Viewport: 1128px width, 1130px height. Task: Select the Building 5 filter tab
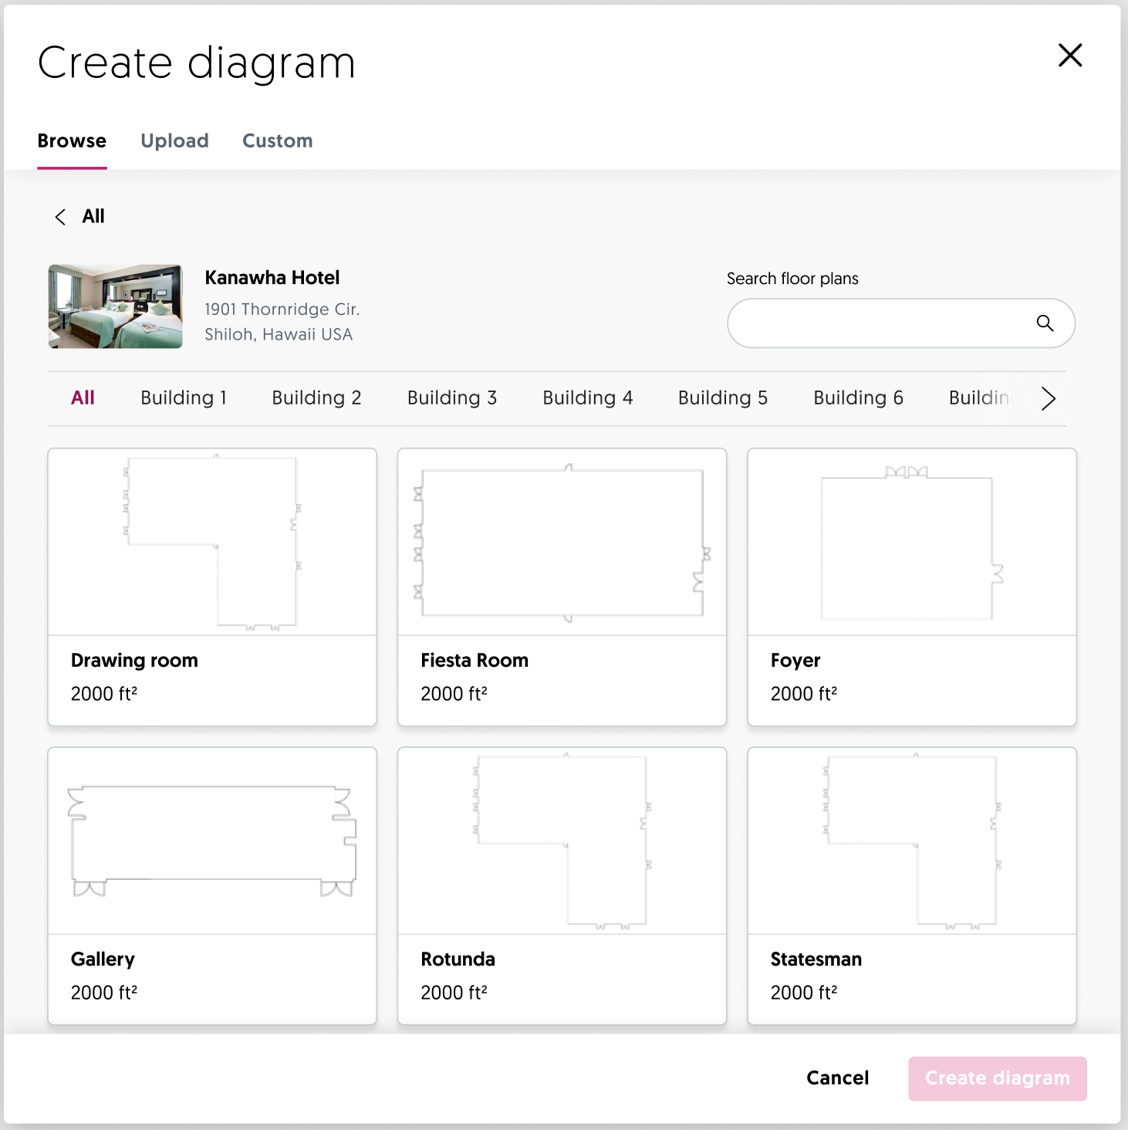(x=722, y=398)
